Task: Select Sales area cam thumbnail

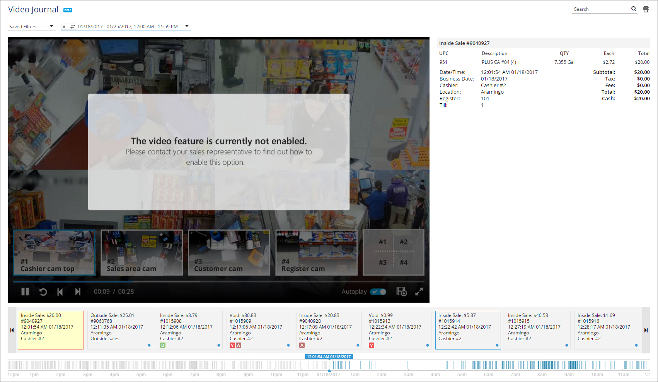Action: tap(142, 253)
